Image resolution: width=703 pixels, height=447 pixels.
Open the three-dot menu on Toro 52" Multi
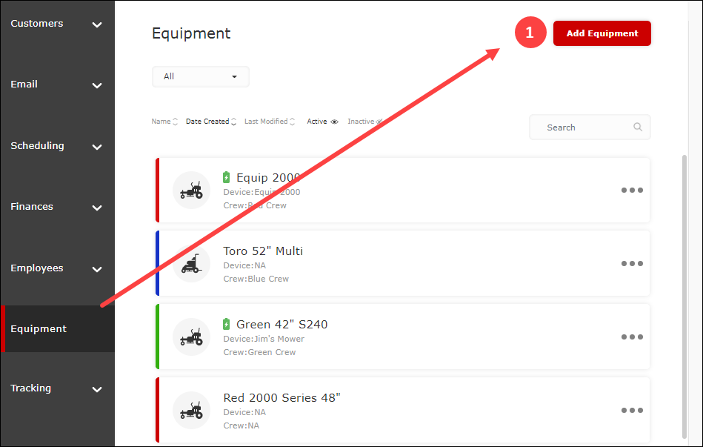632,263
